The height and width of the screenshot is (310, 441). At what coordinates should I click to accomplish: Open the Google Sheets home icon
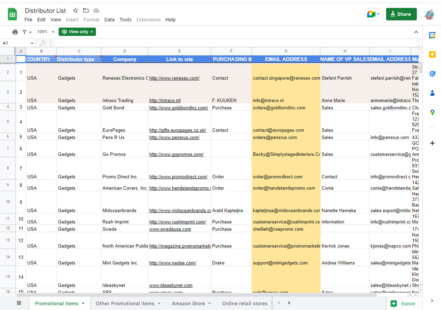pos(12,15)
